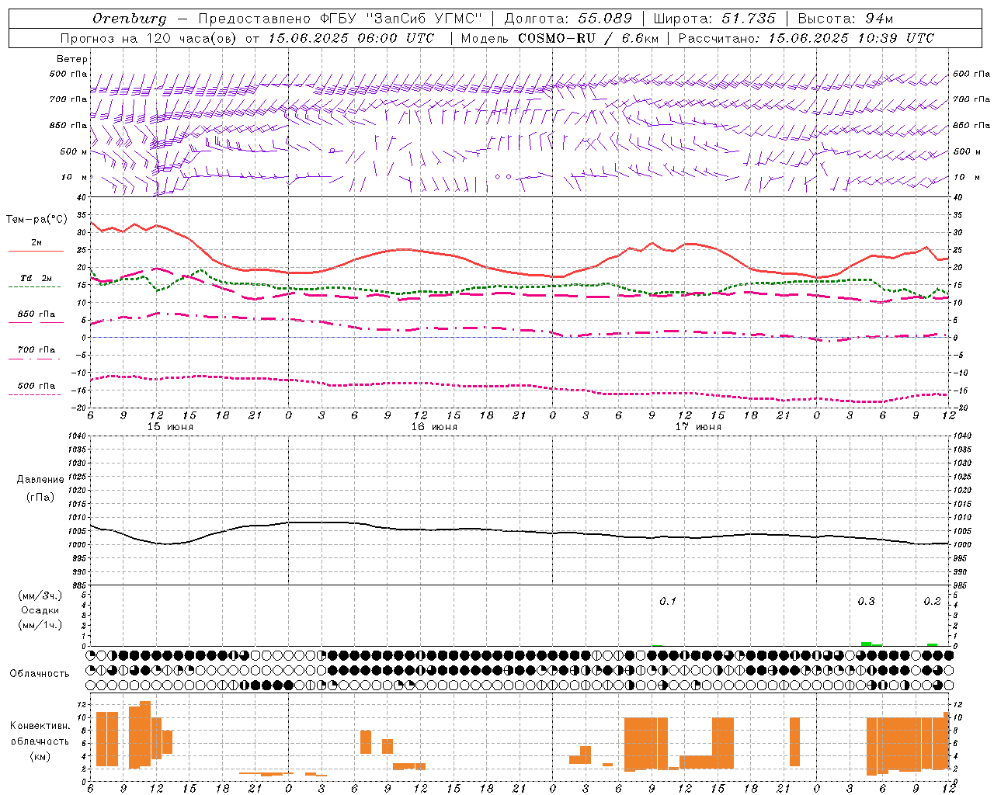Click the "15 июня" date label
This screenshot has width=994, height=795.
[x=170, y=426]
